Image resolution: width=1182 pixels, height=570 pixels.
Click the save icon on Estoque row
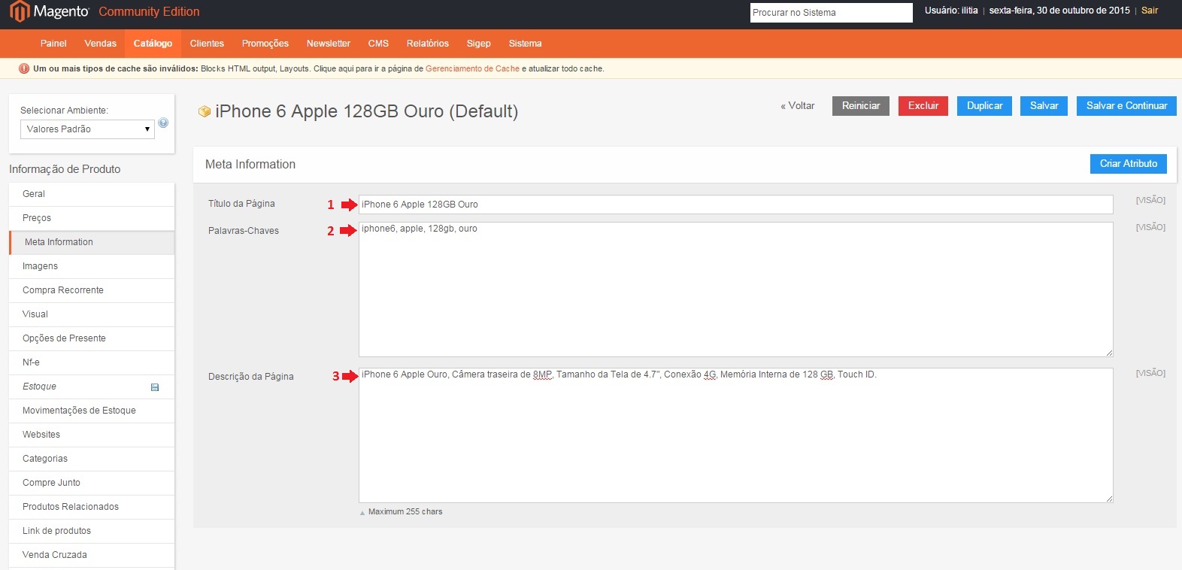(155, 387)
